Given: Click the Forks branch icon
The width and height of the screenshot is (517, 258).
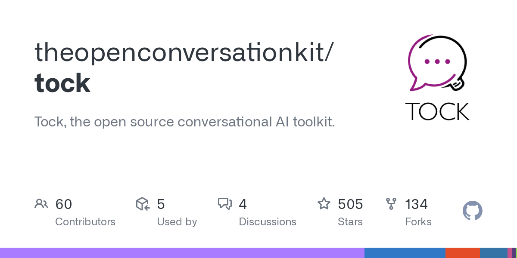Looking at the screenshot, I should pyautogui.click(x=391, y=204).
